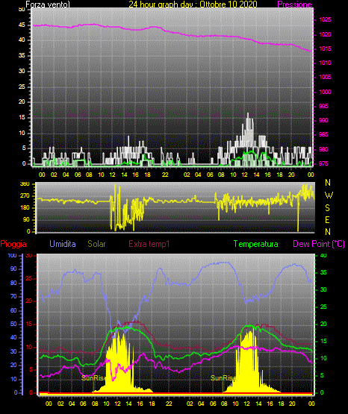This screenshot has width=348, height=414.
Task: Select pressure axis value 1020
Action: point(325,34)
